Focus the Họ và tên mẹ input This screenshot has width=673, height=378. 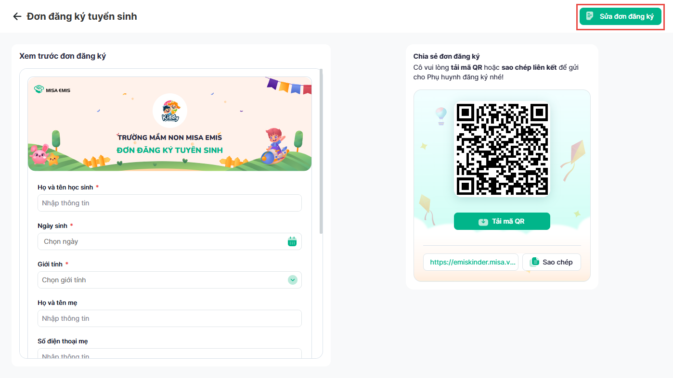169,318
